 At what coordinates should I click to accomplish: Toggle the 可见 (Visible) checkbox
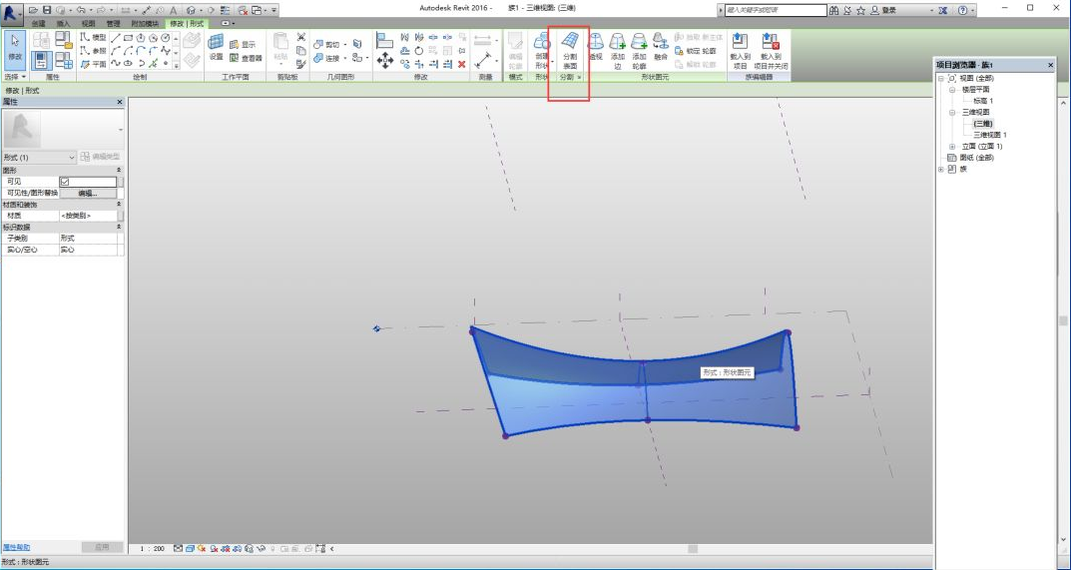65,182
